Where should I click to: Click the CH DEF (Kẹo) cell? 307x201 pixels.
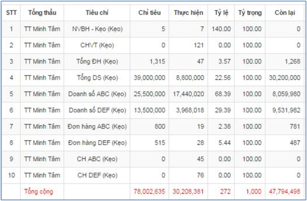click(97, 175)
